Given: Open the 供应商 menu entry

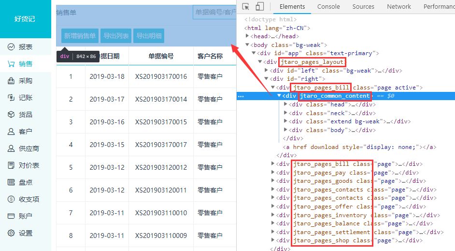Looking at the screenshot, I should click(x=26, y=148).
